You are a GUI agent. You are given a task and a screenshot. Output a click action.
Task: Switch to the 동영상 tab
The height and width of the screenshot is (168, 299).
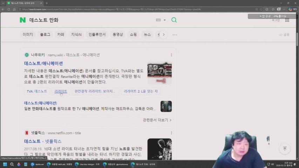tap(118, 35)
